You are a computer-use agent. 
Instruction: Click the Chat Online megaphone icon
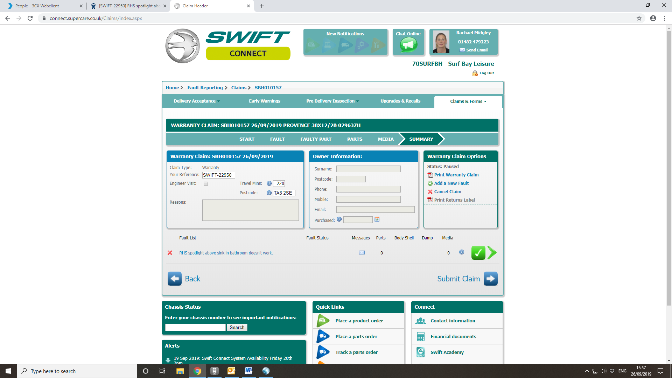coord(408,44)
